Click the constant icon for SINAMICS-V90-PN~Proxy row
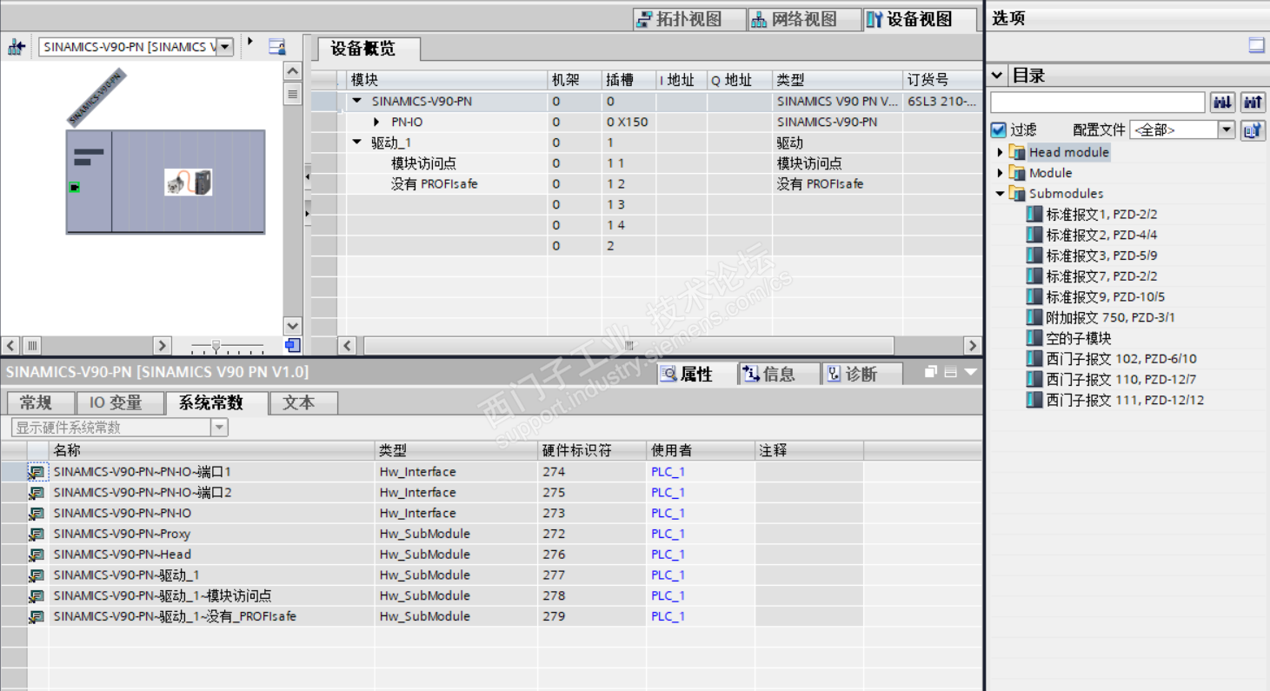The height and width of the screenshot is (691, 1270). [37, 534]
